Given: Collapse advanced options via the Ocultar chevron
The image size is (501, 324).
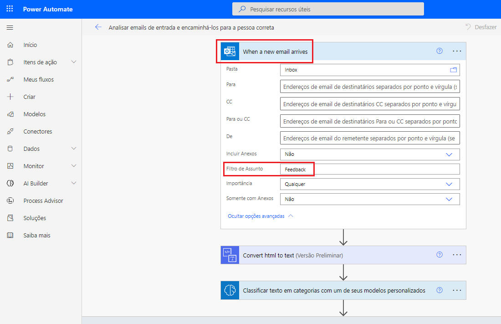Looking at the screenshot, I should [x=291, y=216].
